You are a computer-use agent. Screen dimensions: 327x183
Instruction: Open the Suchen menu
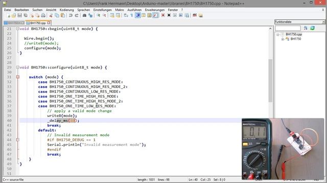pos(37,10)
